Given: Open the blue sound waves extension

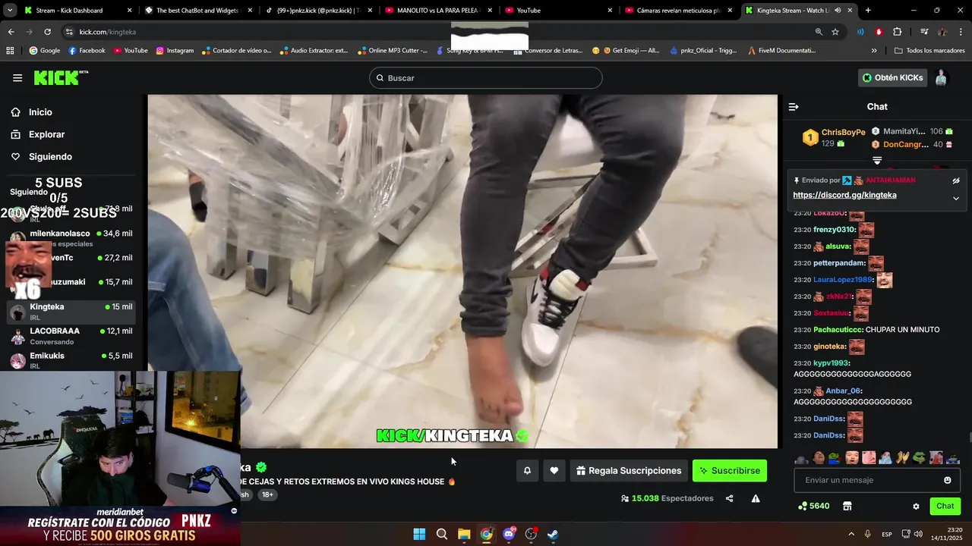Looking at the screenshot, I should click(860, 32).
